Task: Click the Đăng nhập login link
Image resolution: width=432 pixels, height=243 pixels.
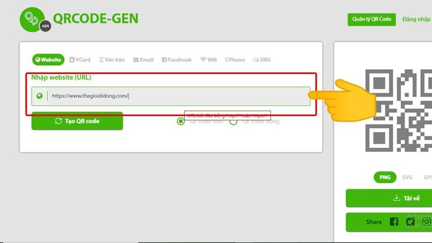Action: pyautogui.click(x=416, y=19)
